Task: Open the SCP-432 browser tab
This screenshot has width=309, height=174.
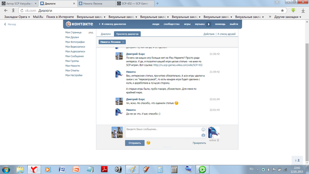Action: (x=135, y=3)
